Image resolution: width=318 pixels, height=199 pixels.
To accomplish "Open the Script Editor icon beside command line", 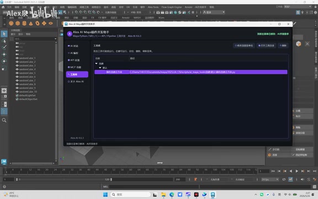I will 315,187.
